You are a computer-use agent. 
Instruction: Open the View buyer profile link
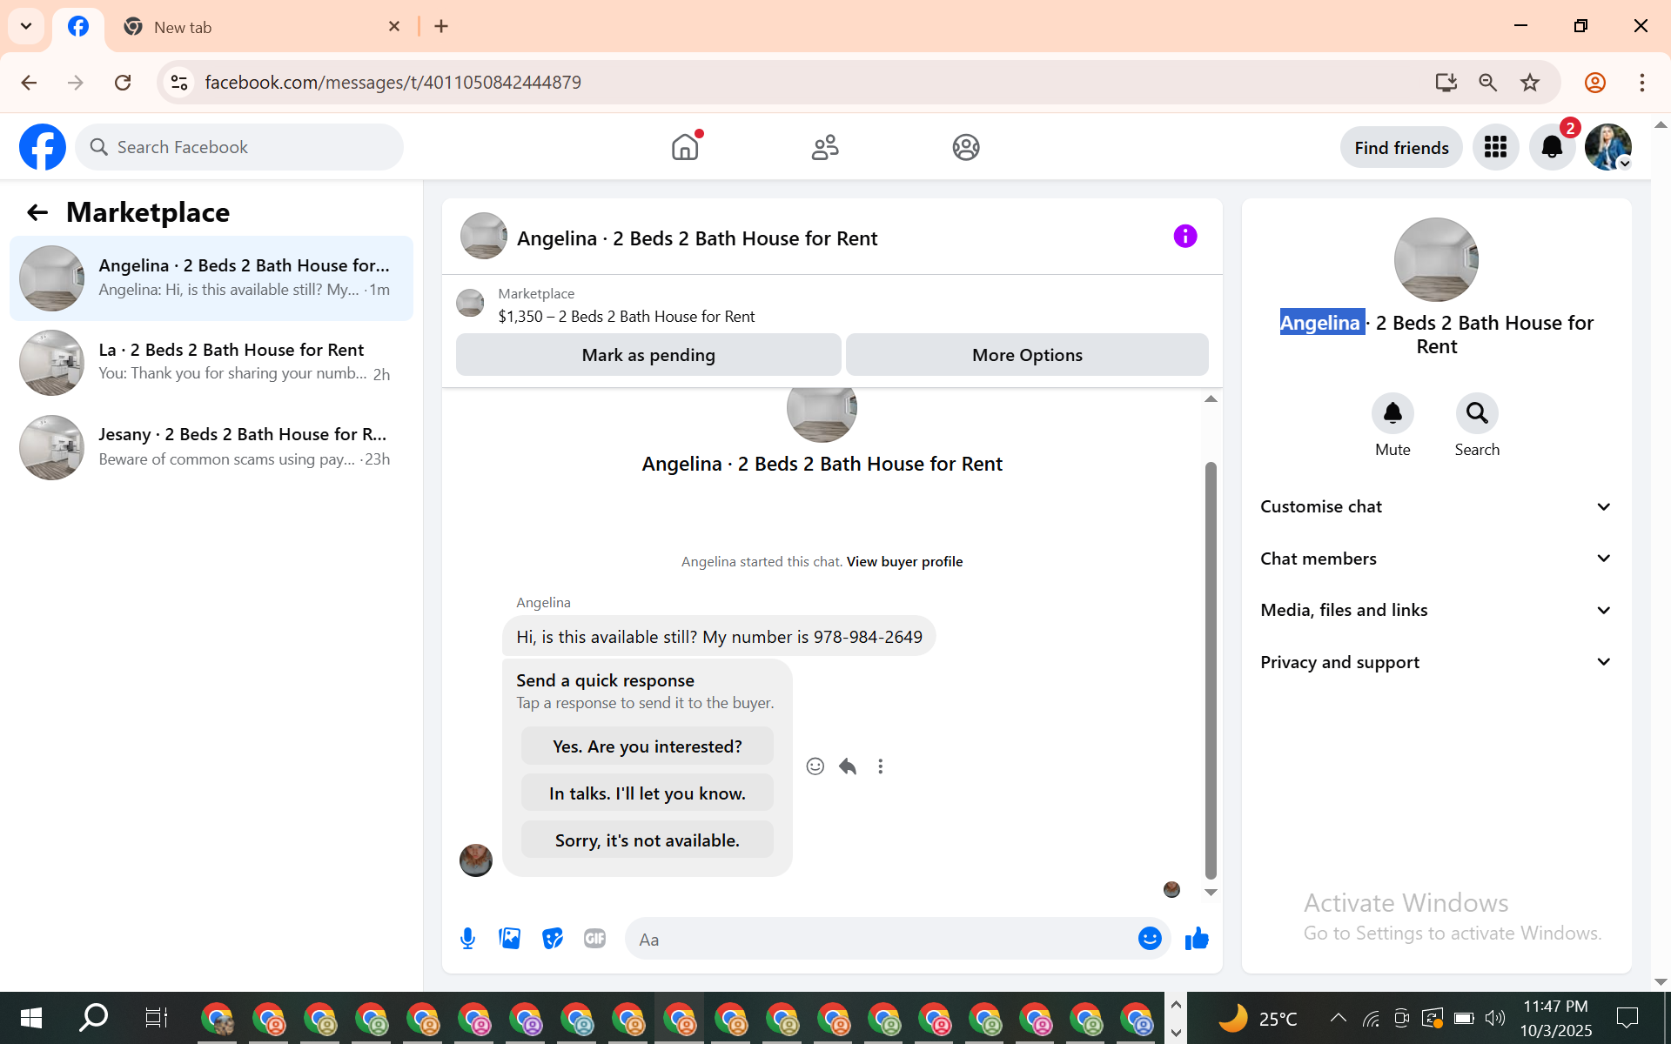pos(904,562)
